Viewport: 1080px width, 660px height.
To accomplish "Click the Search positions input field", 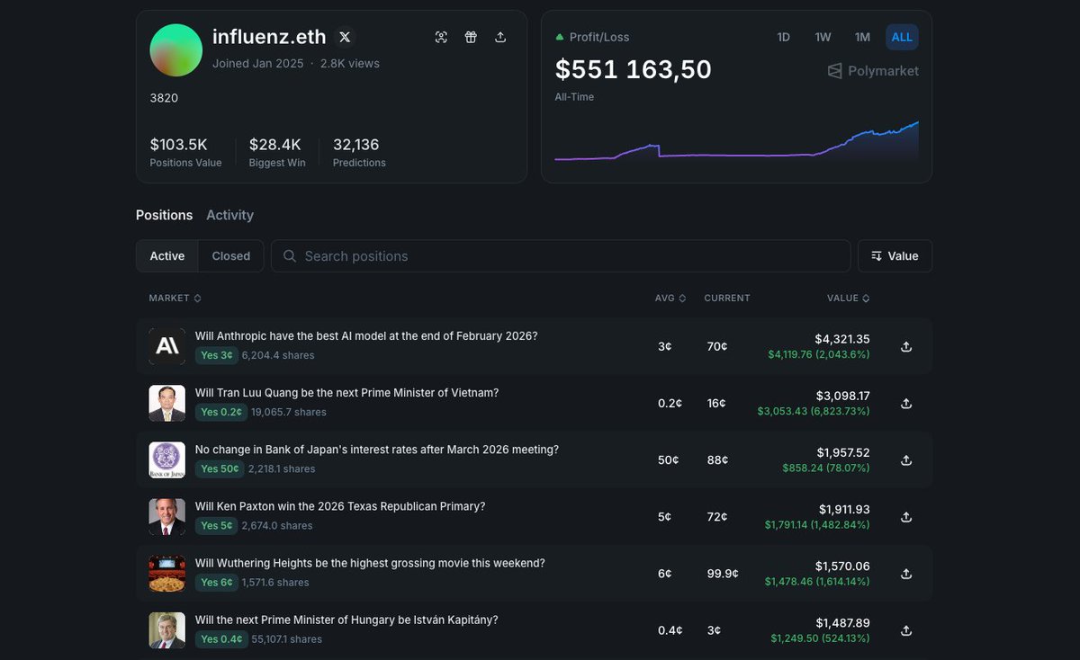I will [561, 256].
